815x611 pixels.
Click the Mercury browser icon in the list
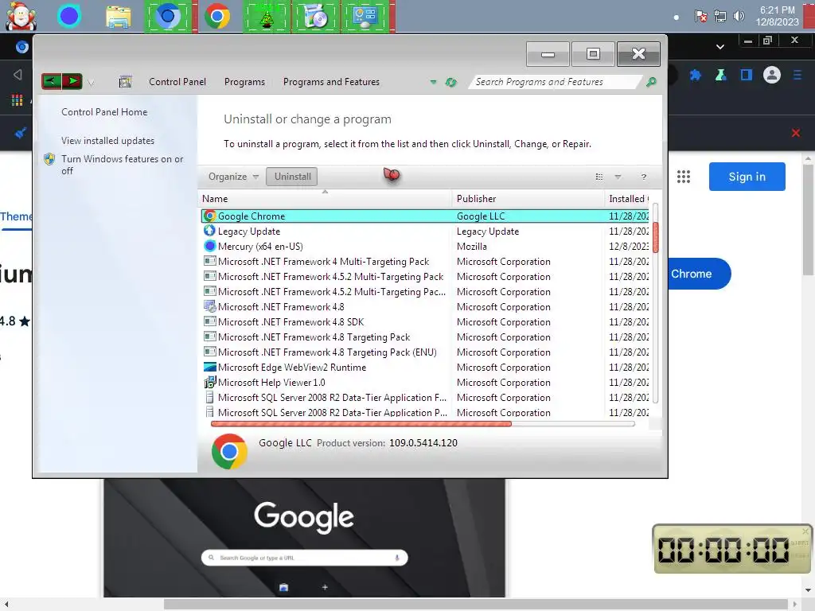pyautogui.click(x=210, y=246)
